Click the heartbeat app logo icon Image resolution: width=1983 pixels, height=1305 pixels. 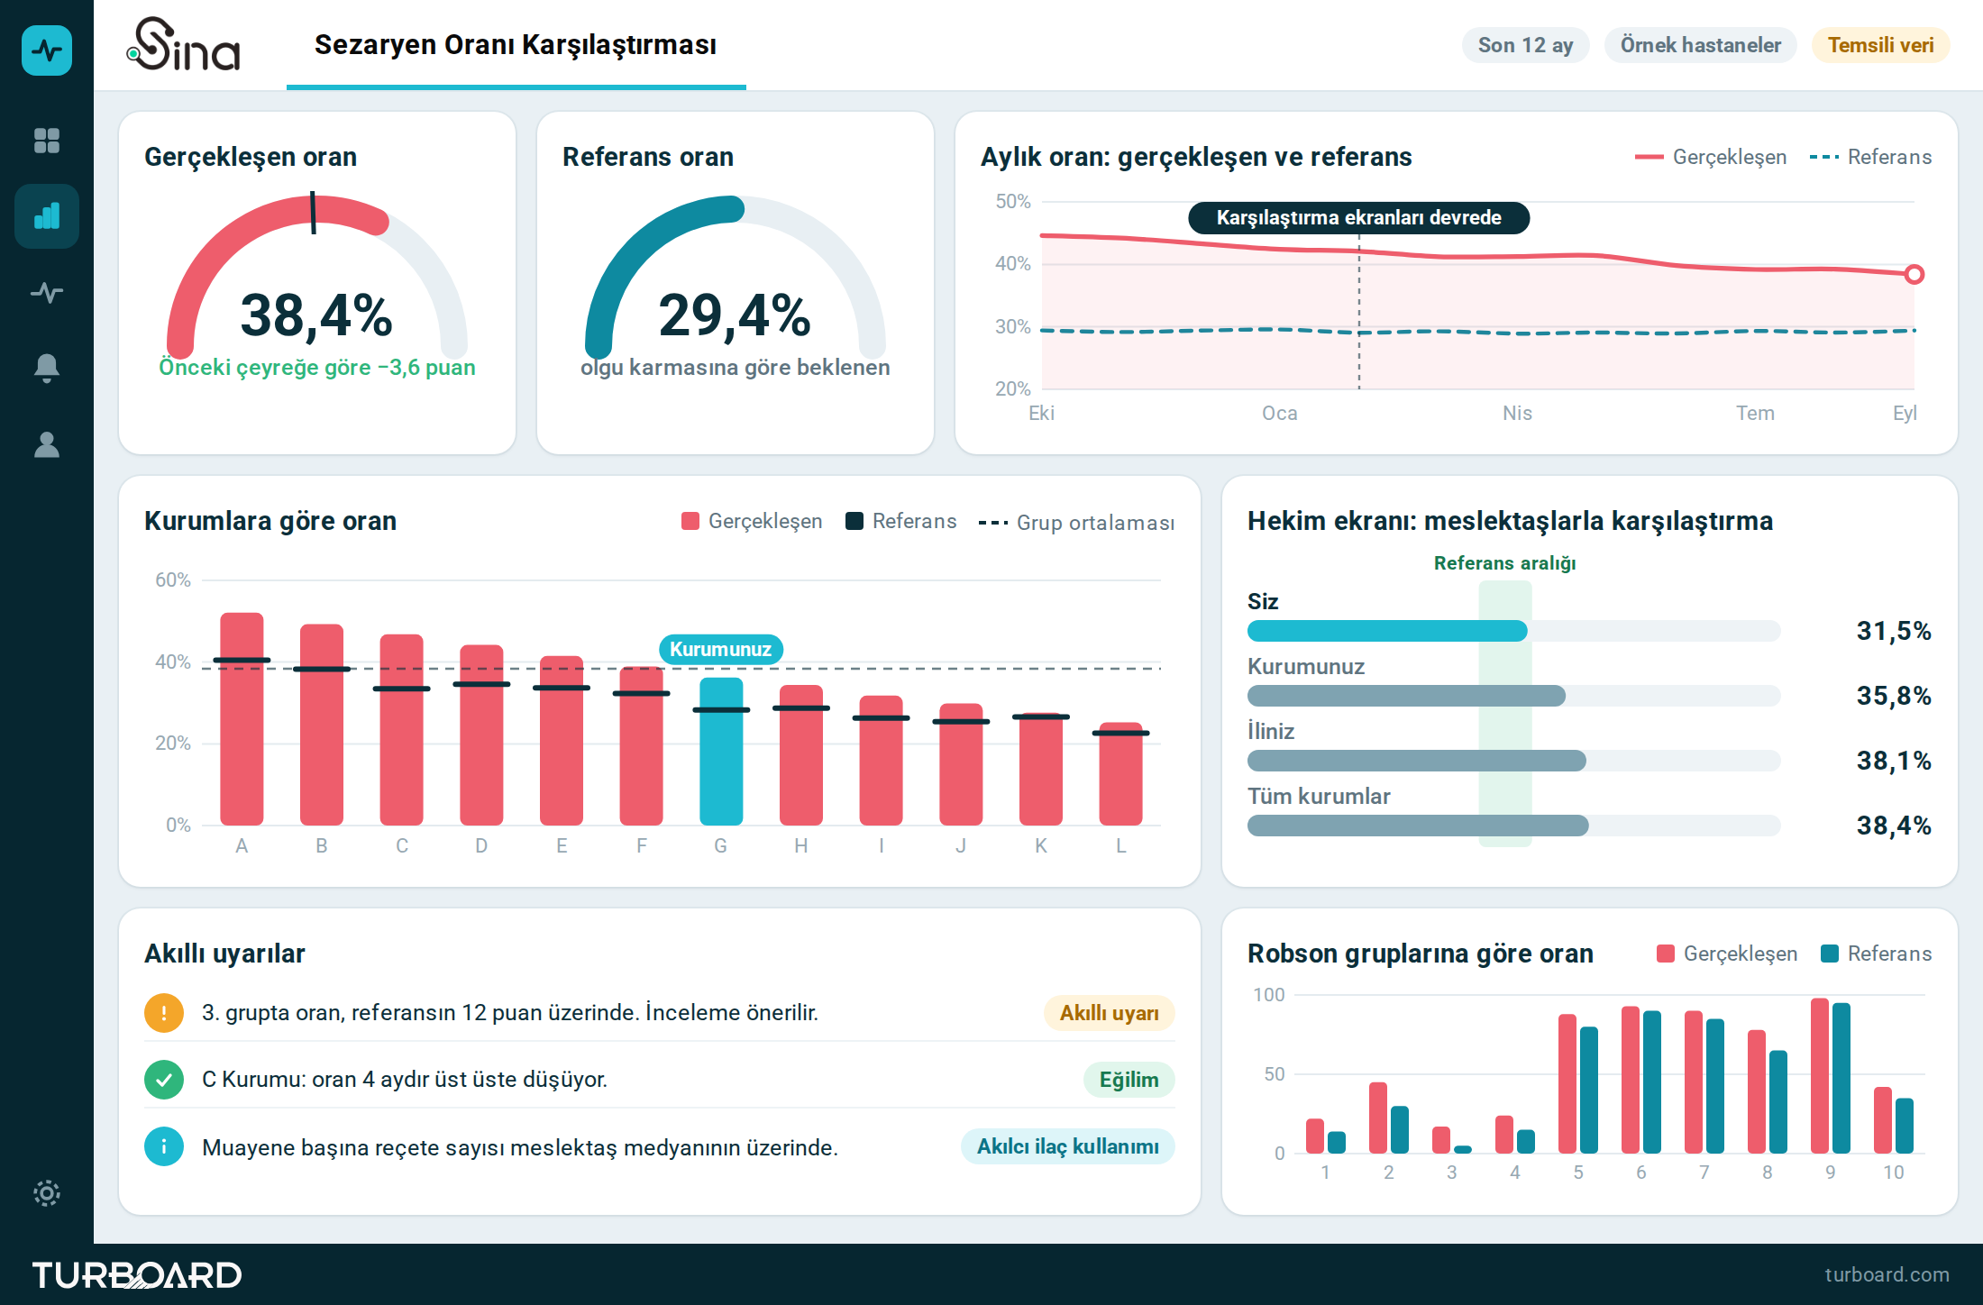47,50
